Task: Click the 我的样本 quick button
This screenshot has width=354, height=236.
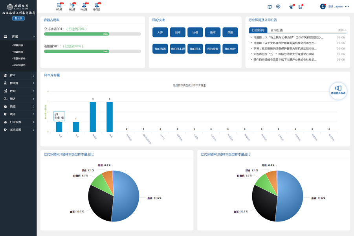Action: click(x=195, y=49)
